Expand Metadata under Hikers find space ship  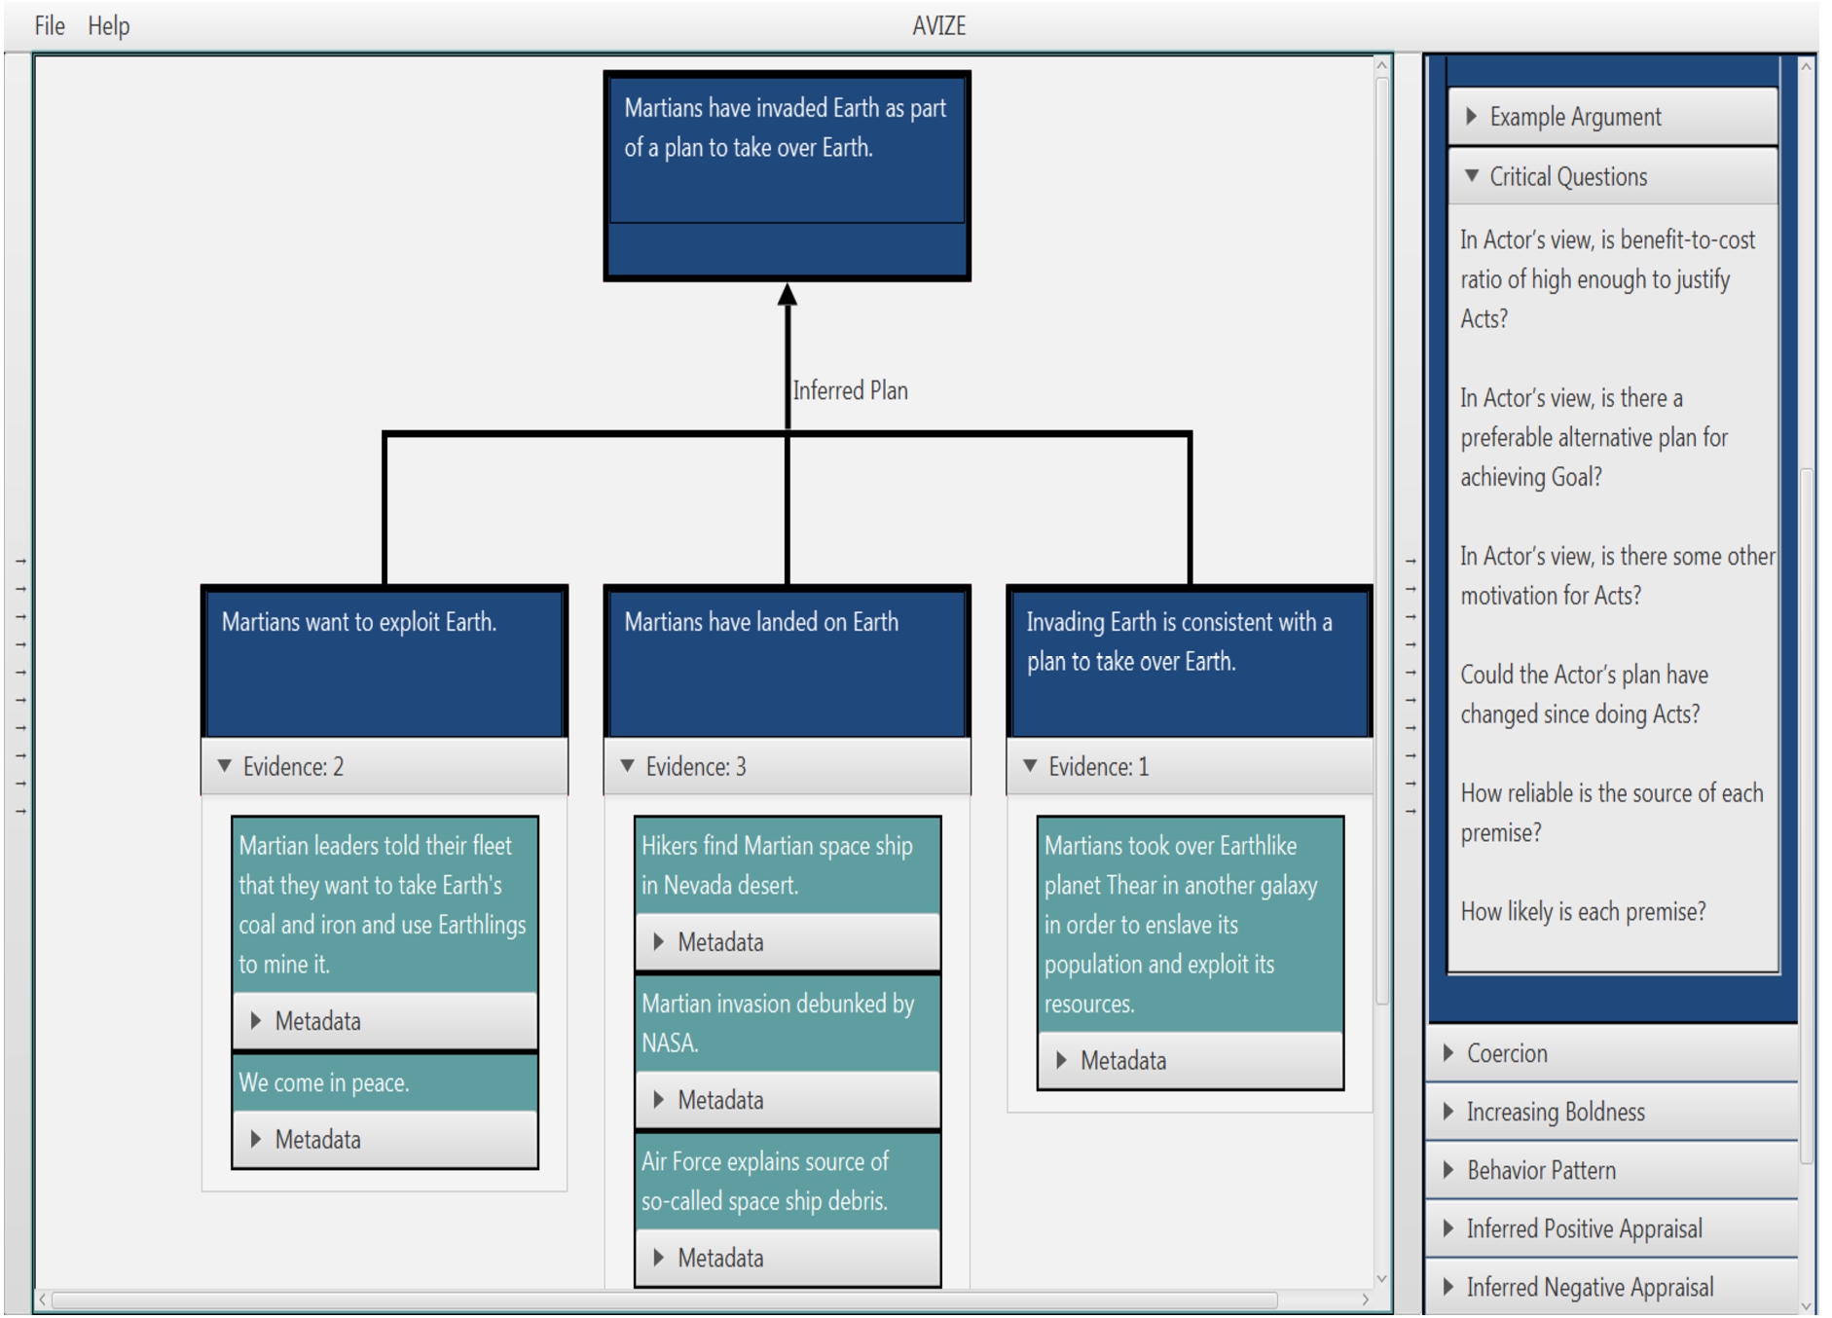[x=719, y=943]
